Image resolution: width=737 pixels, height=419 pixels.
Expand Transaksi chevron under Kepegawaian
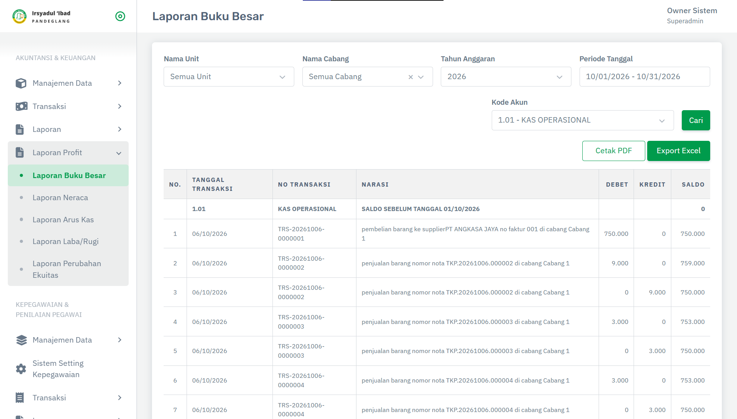point(120,398)
